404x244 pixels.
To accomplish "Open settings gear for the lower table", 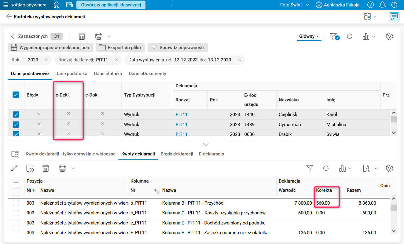I will [389, 168].
